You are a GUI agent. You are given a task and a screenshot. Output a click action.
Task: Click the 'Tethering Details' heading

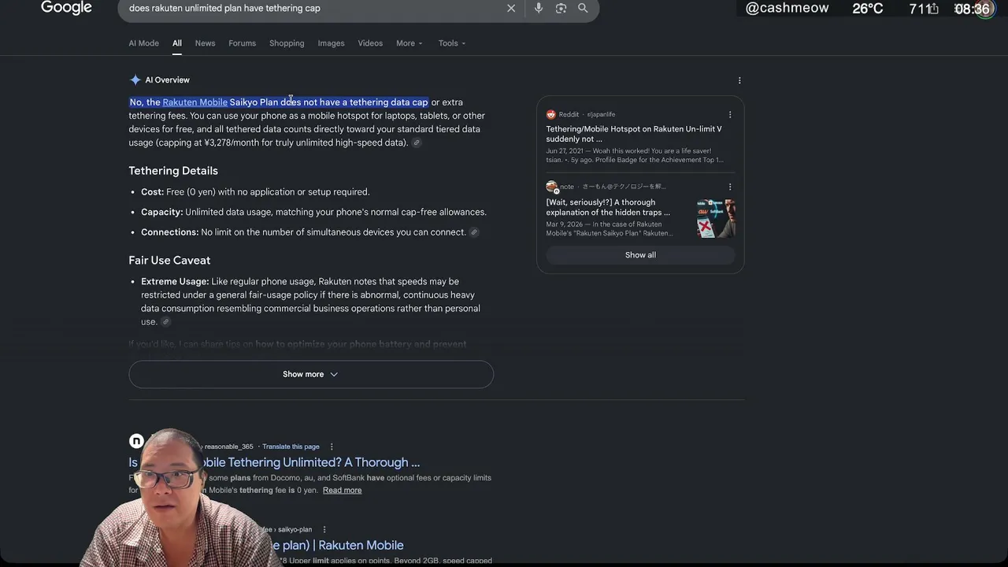(x=173, y=171)
